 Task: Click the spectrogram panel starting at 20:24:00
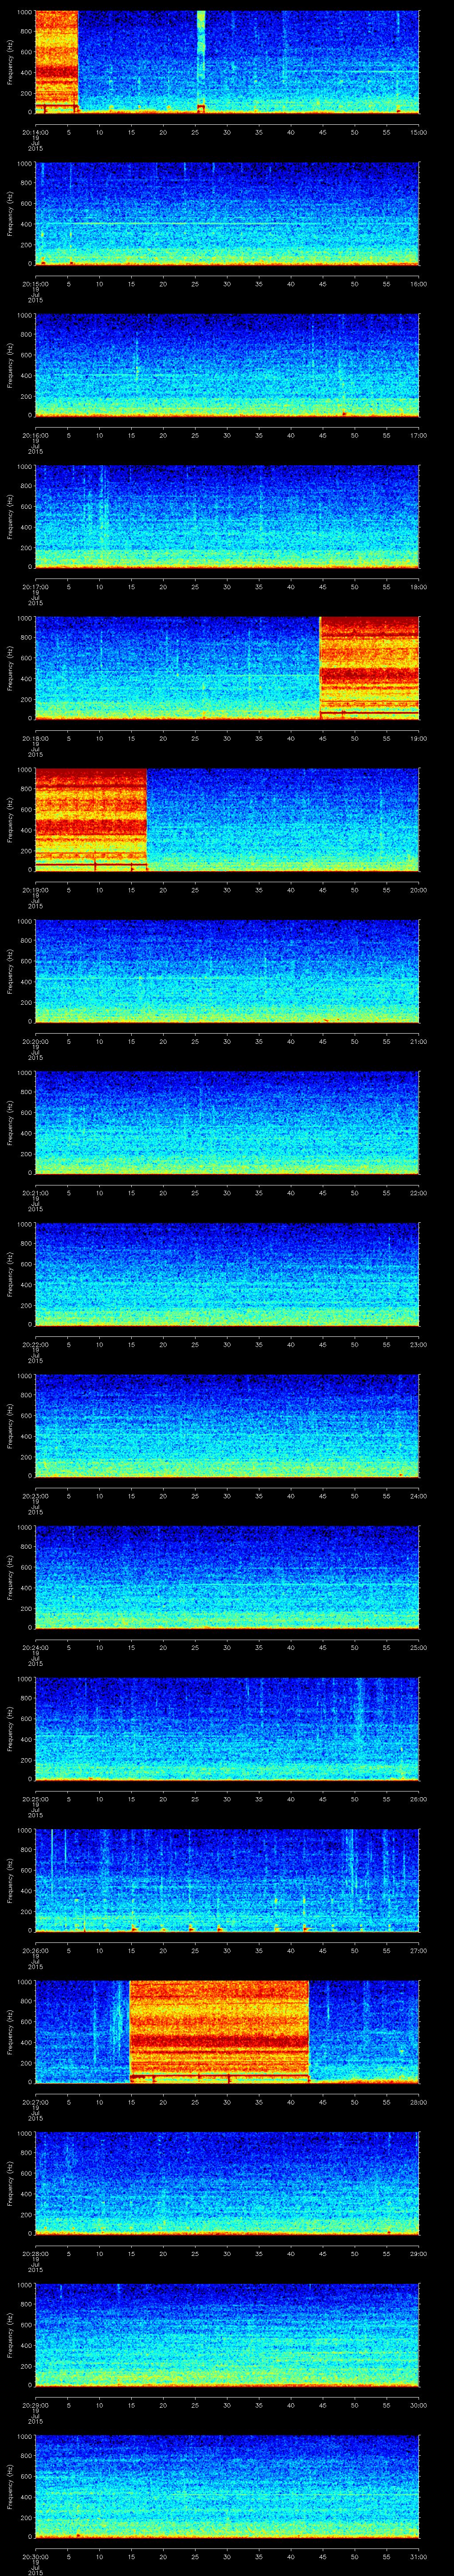227,1577
